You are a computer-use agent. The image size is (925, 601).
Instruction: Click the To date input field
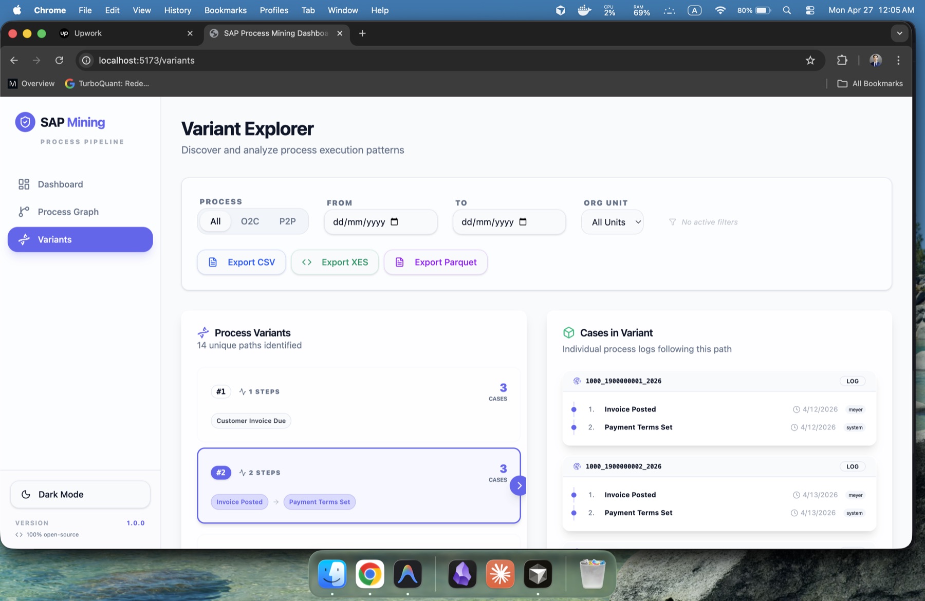(x=509, y=222)
